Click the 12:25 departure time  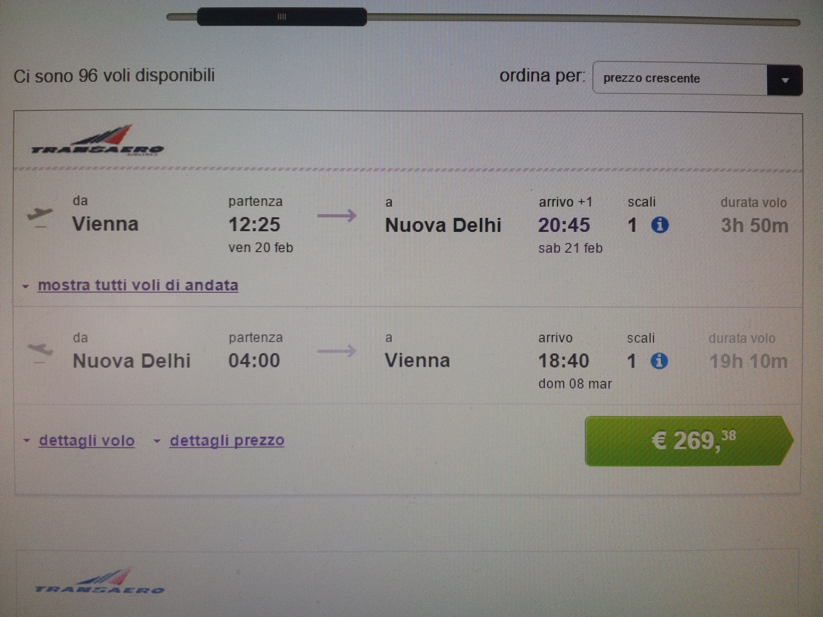(x=254, y=224)
